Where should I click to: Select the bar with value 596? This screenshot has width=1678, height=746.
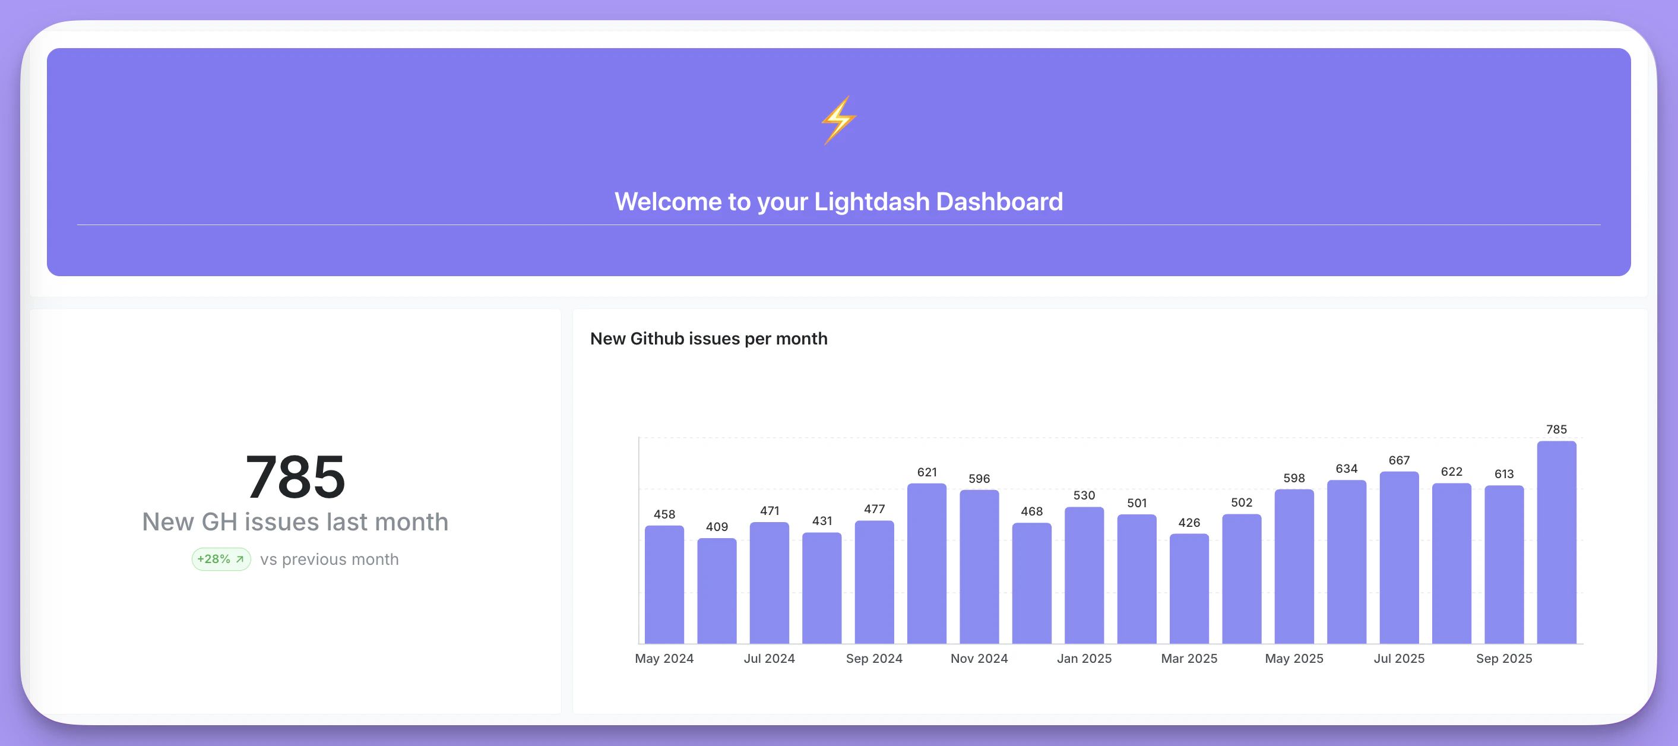(x=979, y=567)
